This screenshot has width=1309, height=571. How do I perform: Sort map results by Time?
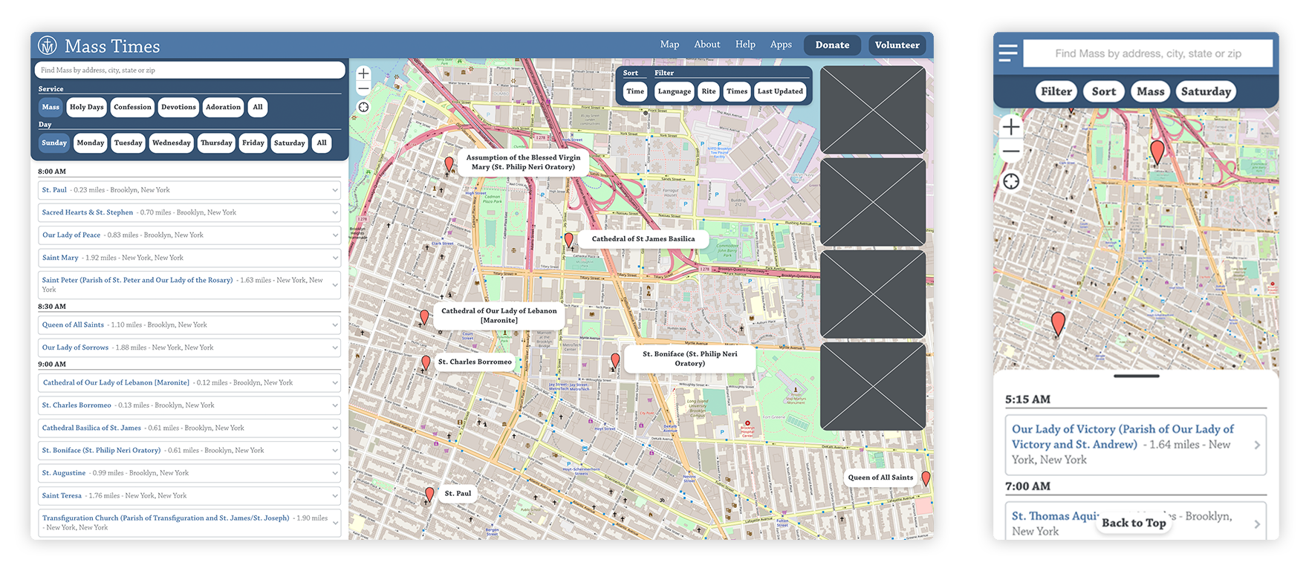coord(635,91)
